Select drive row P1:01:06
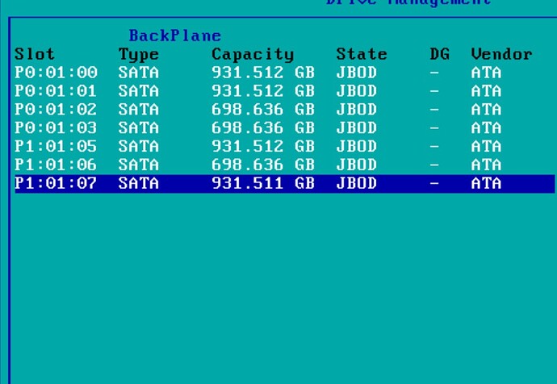Viewport: 557px width, 384px height. (285, 165)
